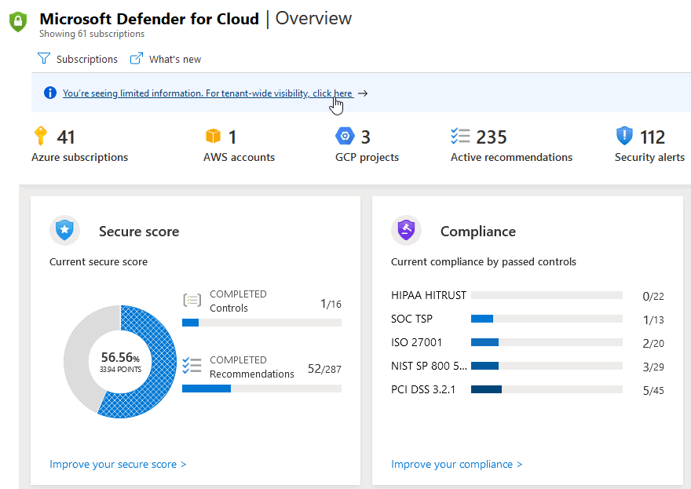This screenshot has width=691, height=489.
Task: Click the Completed Recommendations progress bar
Action: click(x=261, y=389)
